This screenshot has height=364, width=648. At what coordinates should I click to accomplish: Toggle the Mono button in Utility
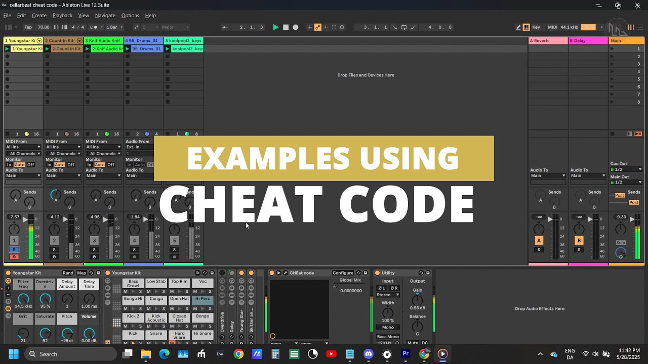[388, 327]
